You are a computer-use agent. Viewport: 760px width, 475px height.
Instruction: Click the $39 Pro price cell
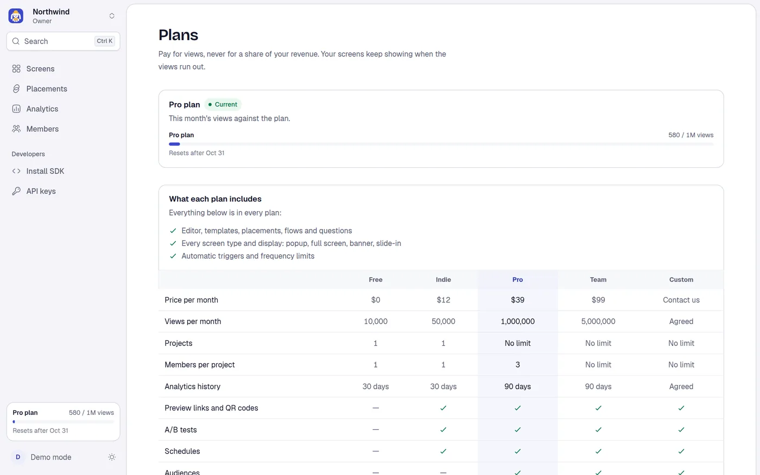tap(518, 300)
